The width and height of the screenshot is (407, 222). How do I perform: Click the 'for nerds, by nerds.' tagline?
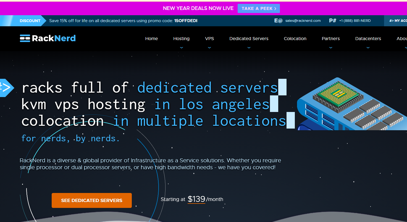[x=71, y=138]
